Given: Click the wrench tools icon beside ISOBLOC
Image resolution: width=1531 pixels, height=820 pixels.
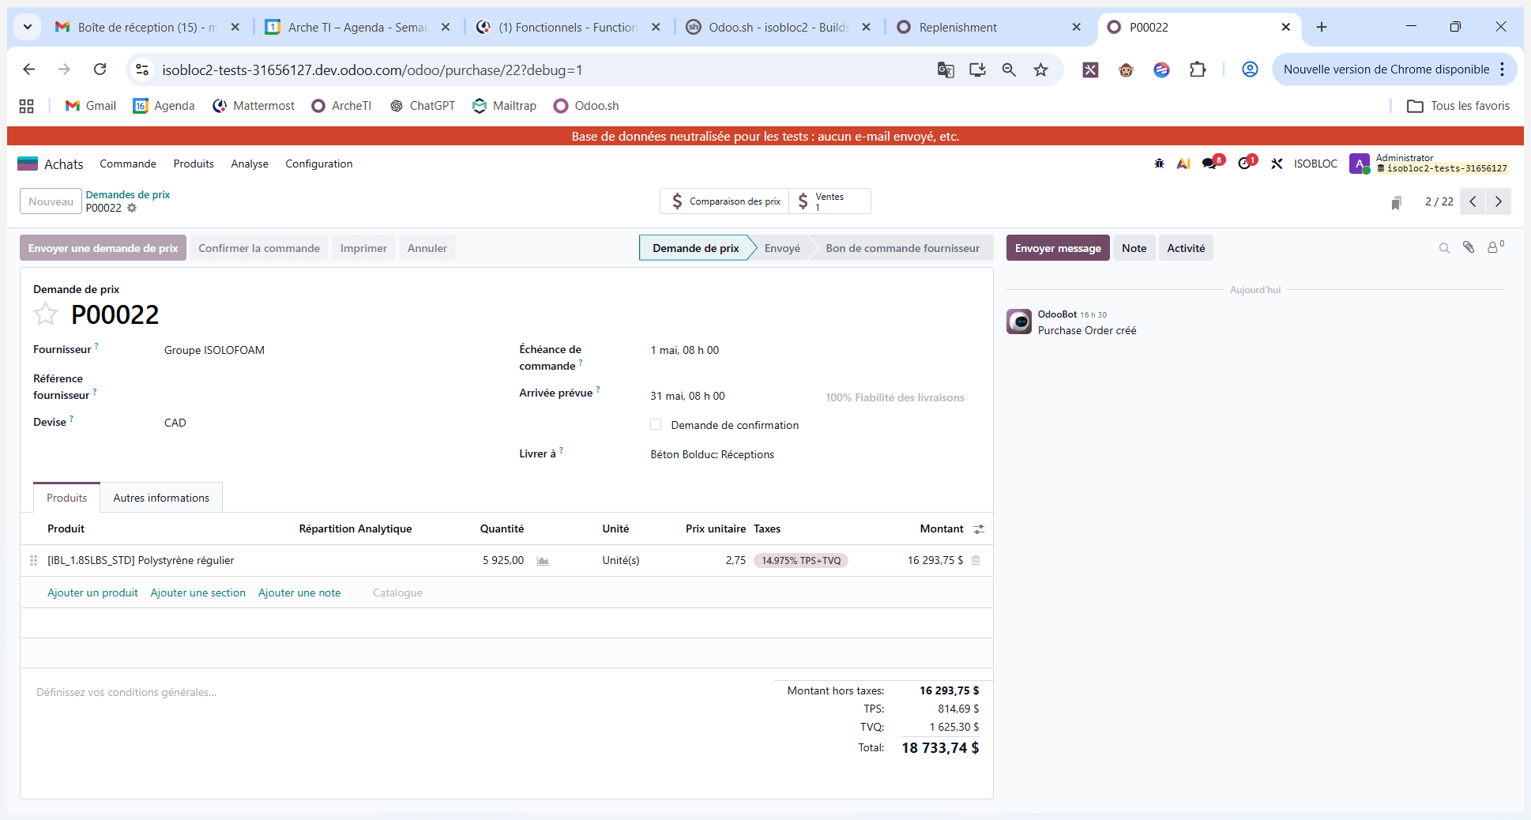Looking at the screenshot, I should point(1277,164).
